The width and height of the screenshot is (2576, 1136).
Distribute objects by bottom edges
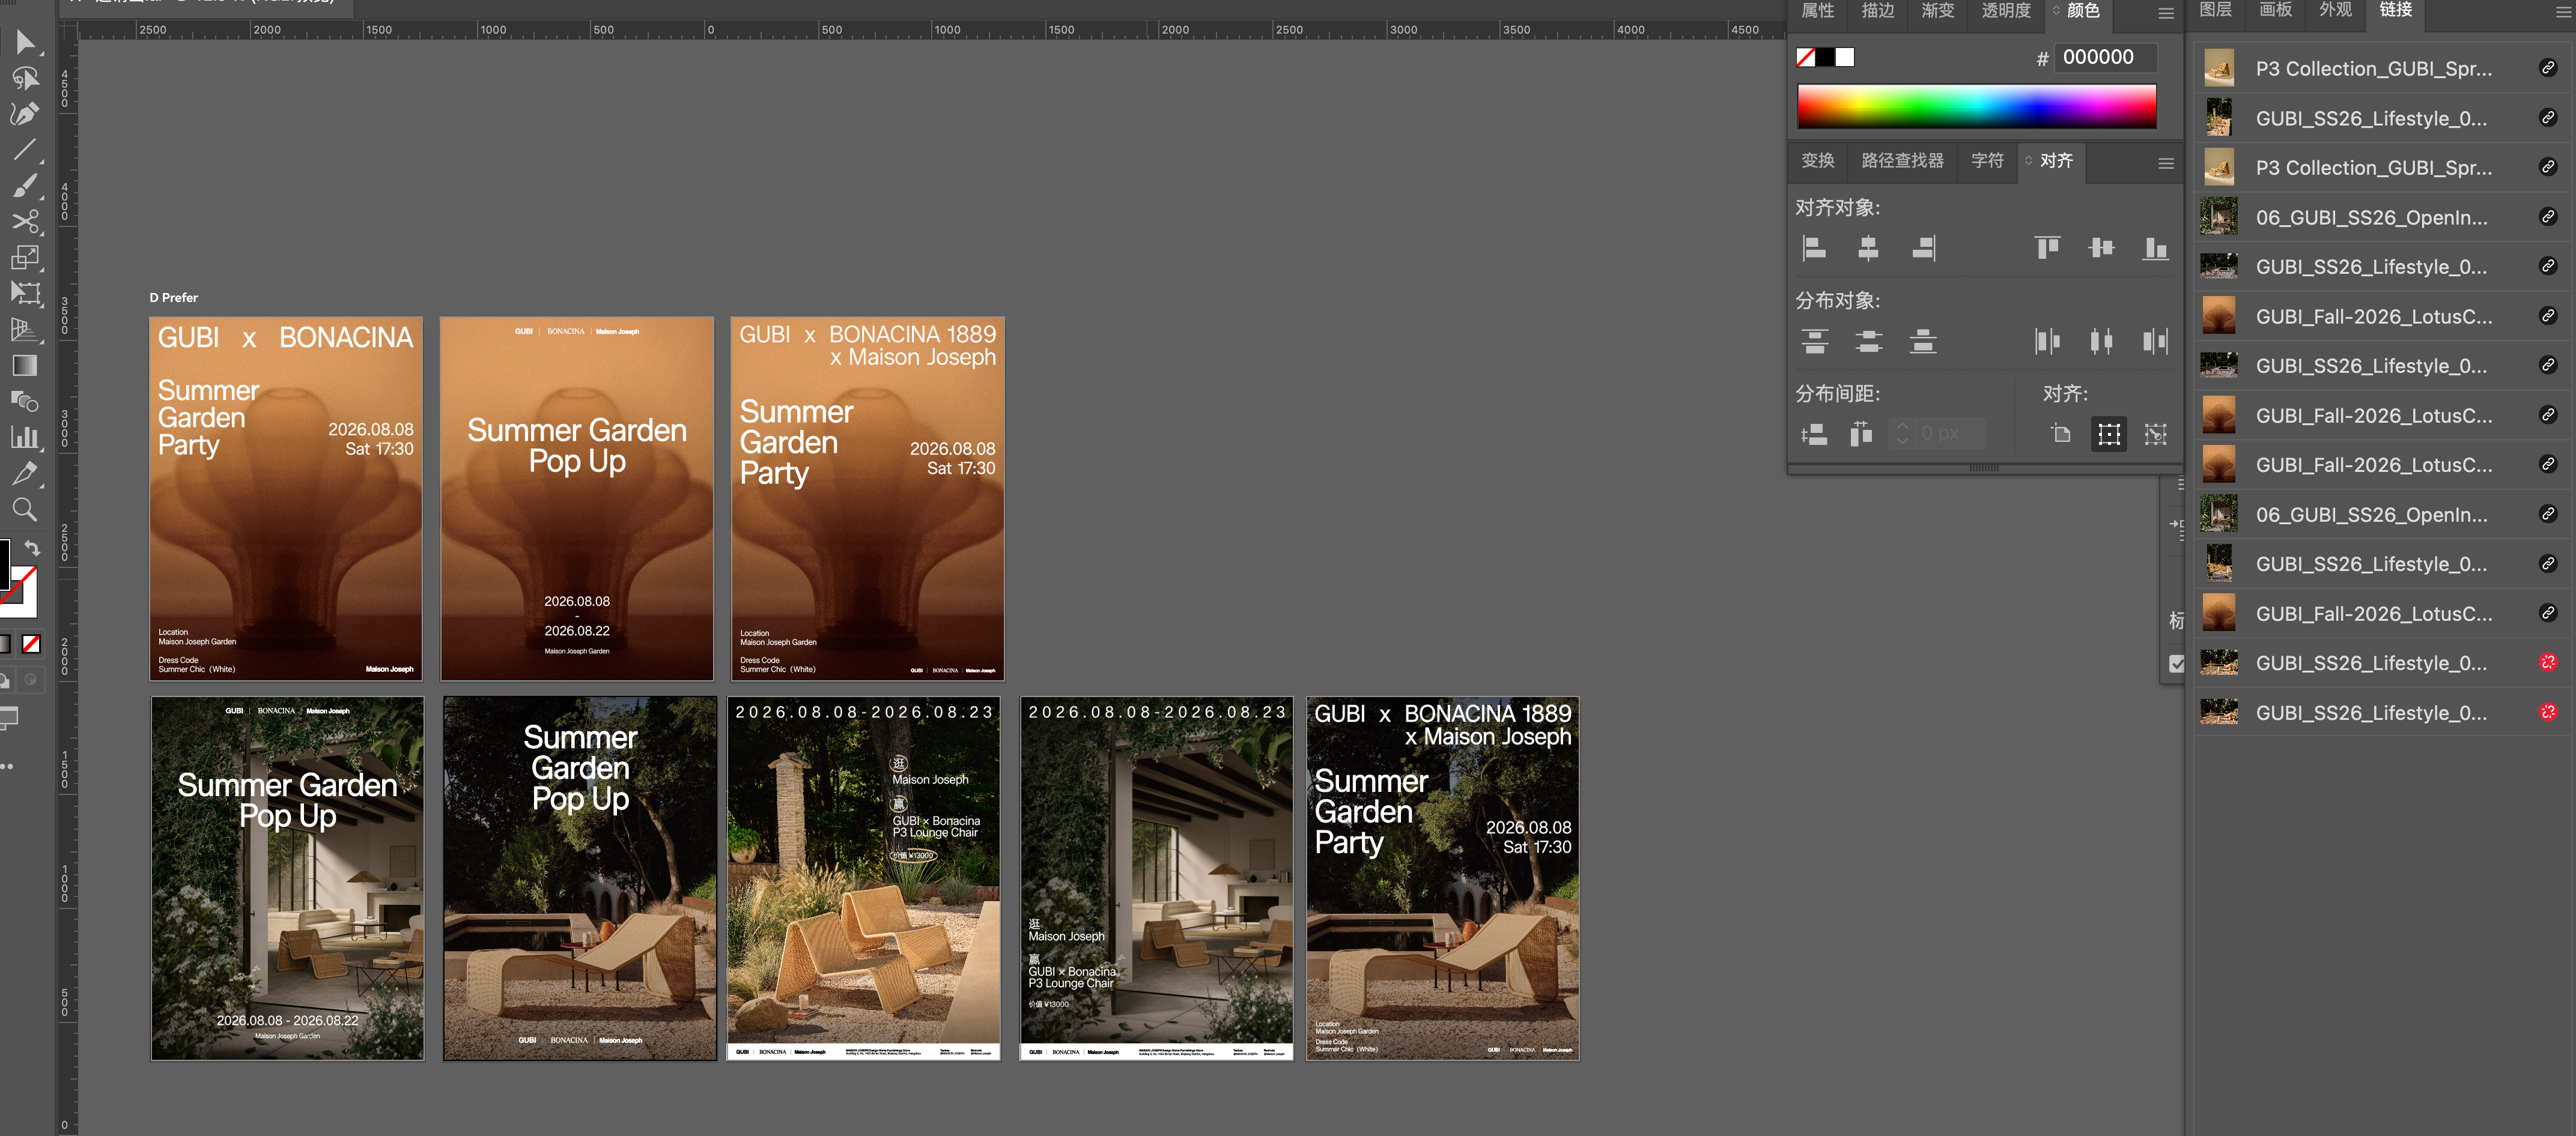(1923, 342)
